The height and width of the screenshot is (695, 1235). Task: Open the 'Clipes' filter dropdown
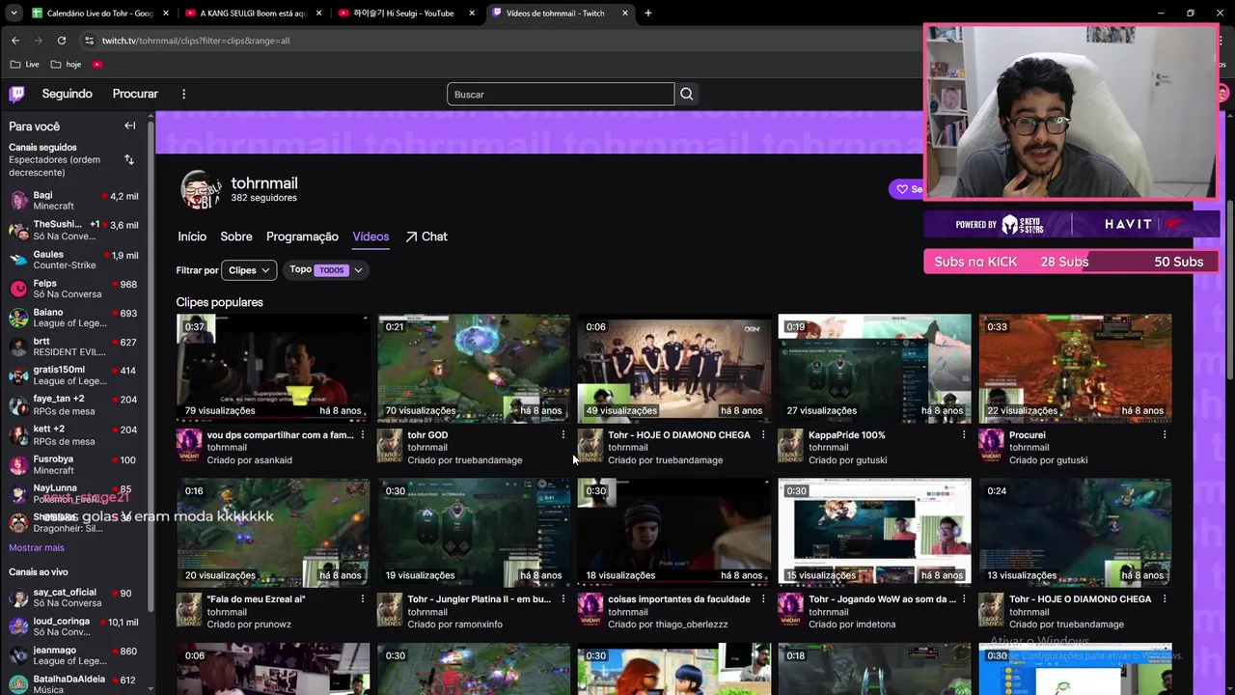[x=249, y=270]
